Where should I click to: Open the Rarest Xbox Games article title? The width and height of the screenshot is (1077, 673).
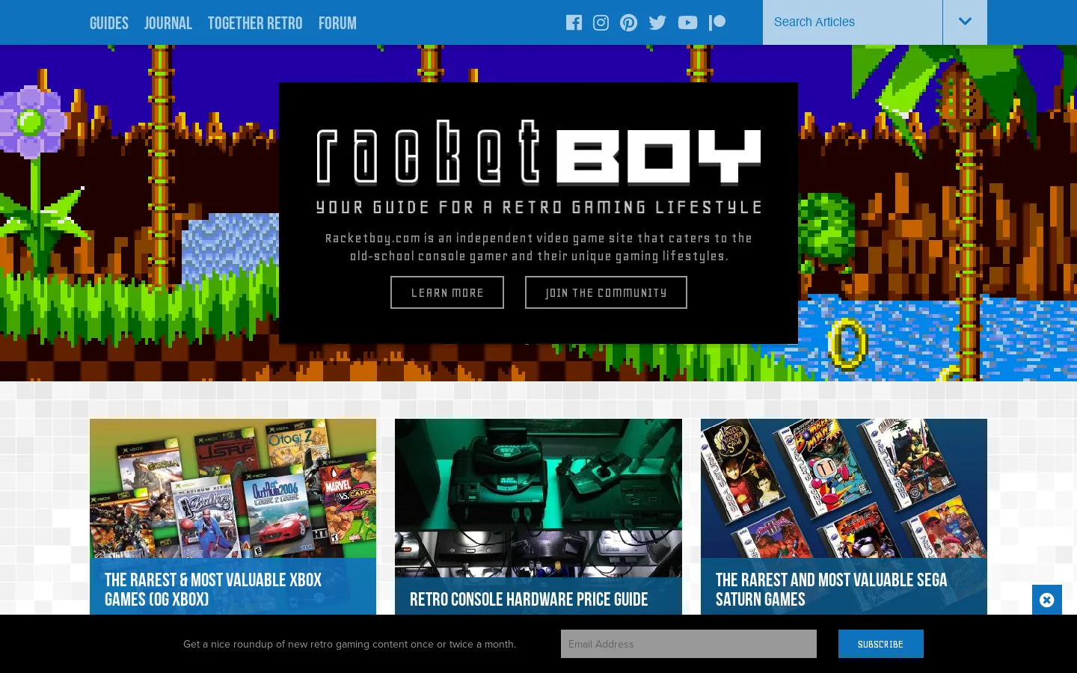point(213,589)
